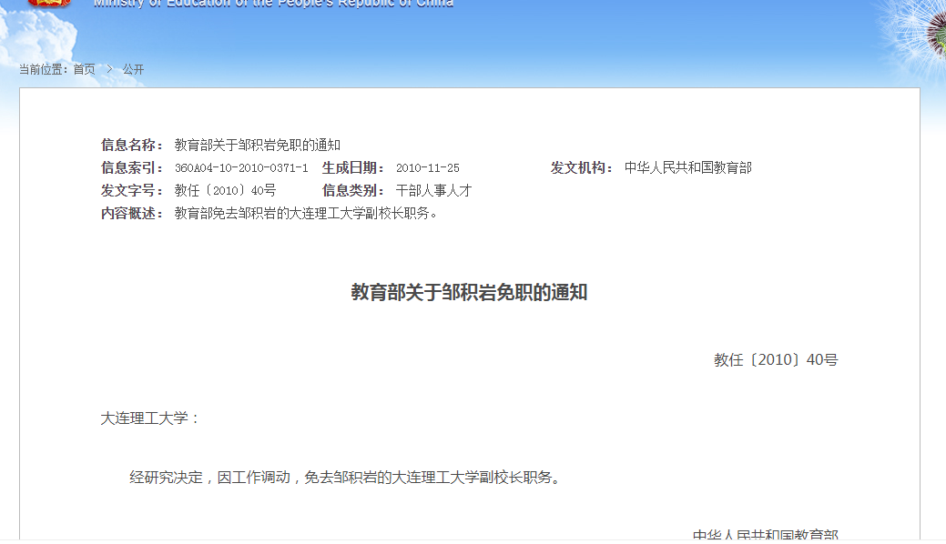
Task: Select the 内容概述 label
Action: [131, 214]
